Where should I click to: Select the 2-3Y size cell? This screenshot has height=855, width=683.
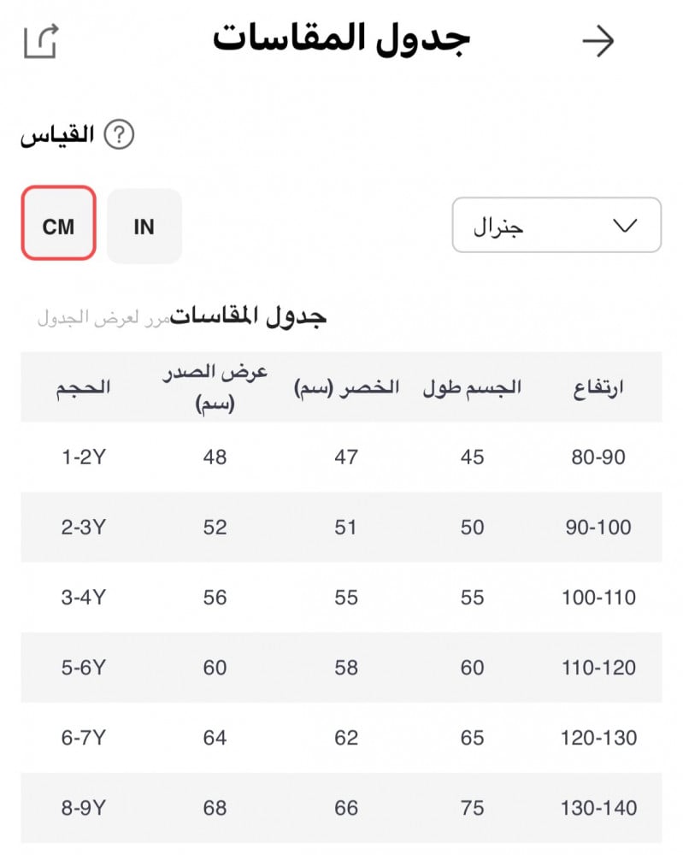(x=84, y=528)
